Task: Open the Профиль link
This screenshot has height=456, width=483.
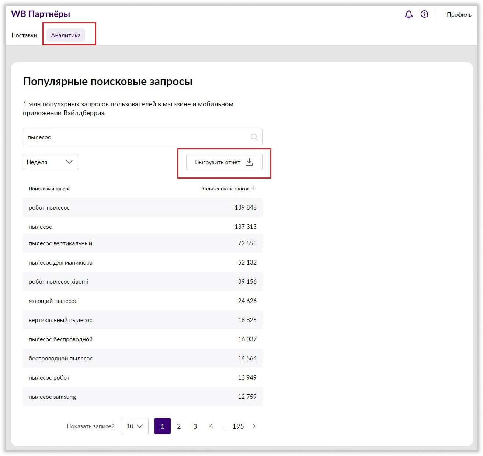Action: click(x=459, y=14)
